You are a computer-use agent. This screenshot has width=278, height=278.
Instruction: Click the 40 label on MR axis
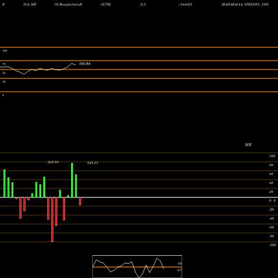click(271, 183)
